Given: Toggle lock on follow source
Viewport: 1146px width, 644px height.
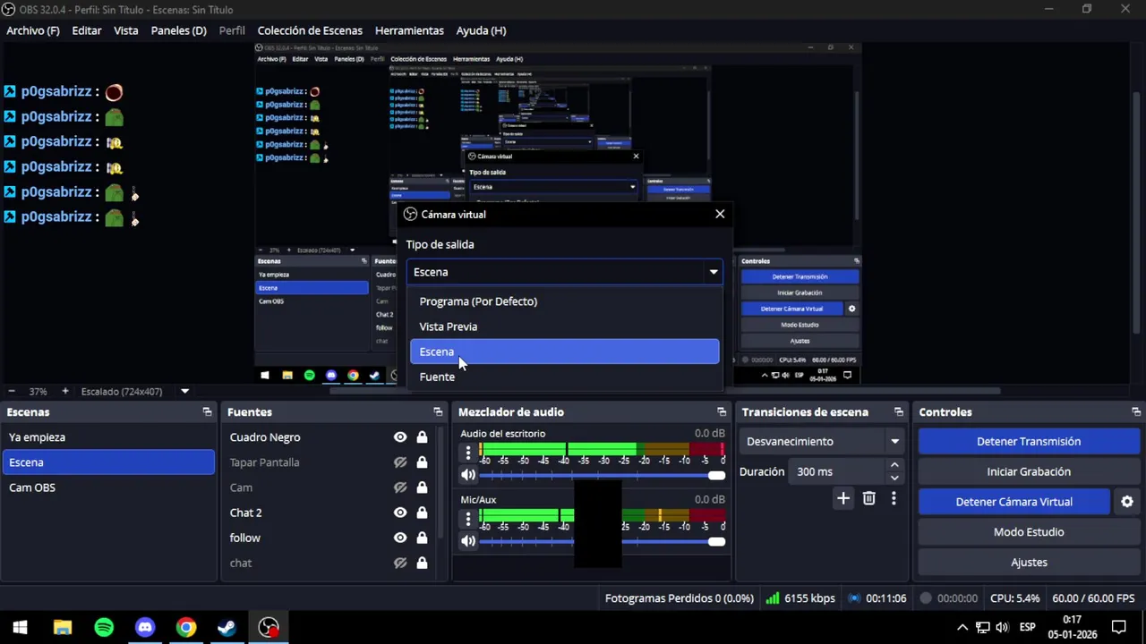Looking at the screenshot, I should pos(422,538).
